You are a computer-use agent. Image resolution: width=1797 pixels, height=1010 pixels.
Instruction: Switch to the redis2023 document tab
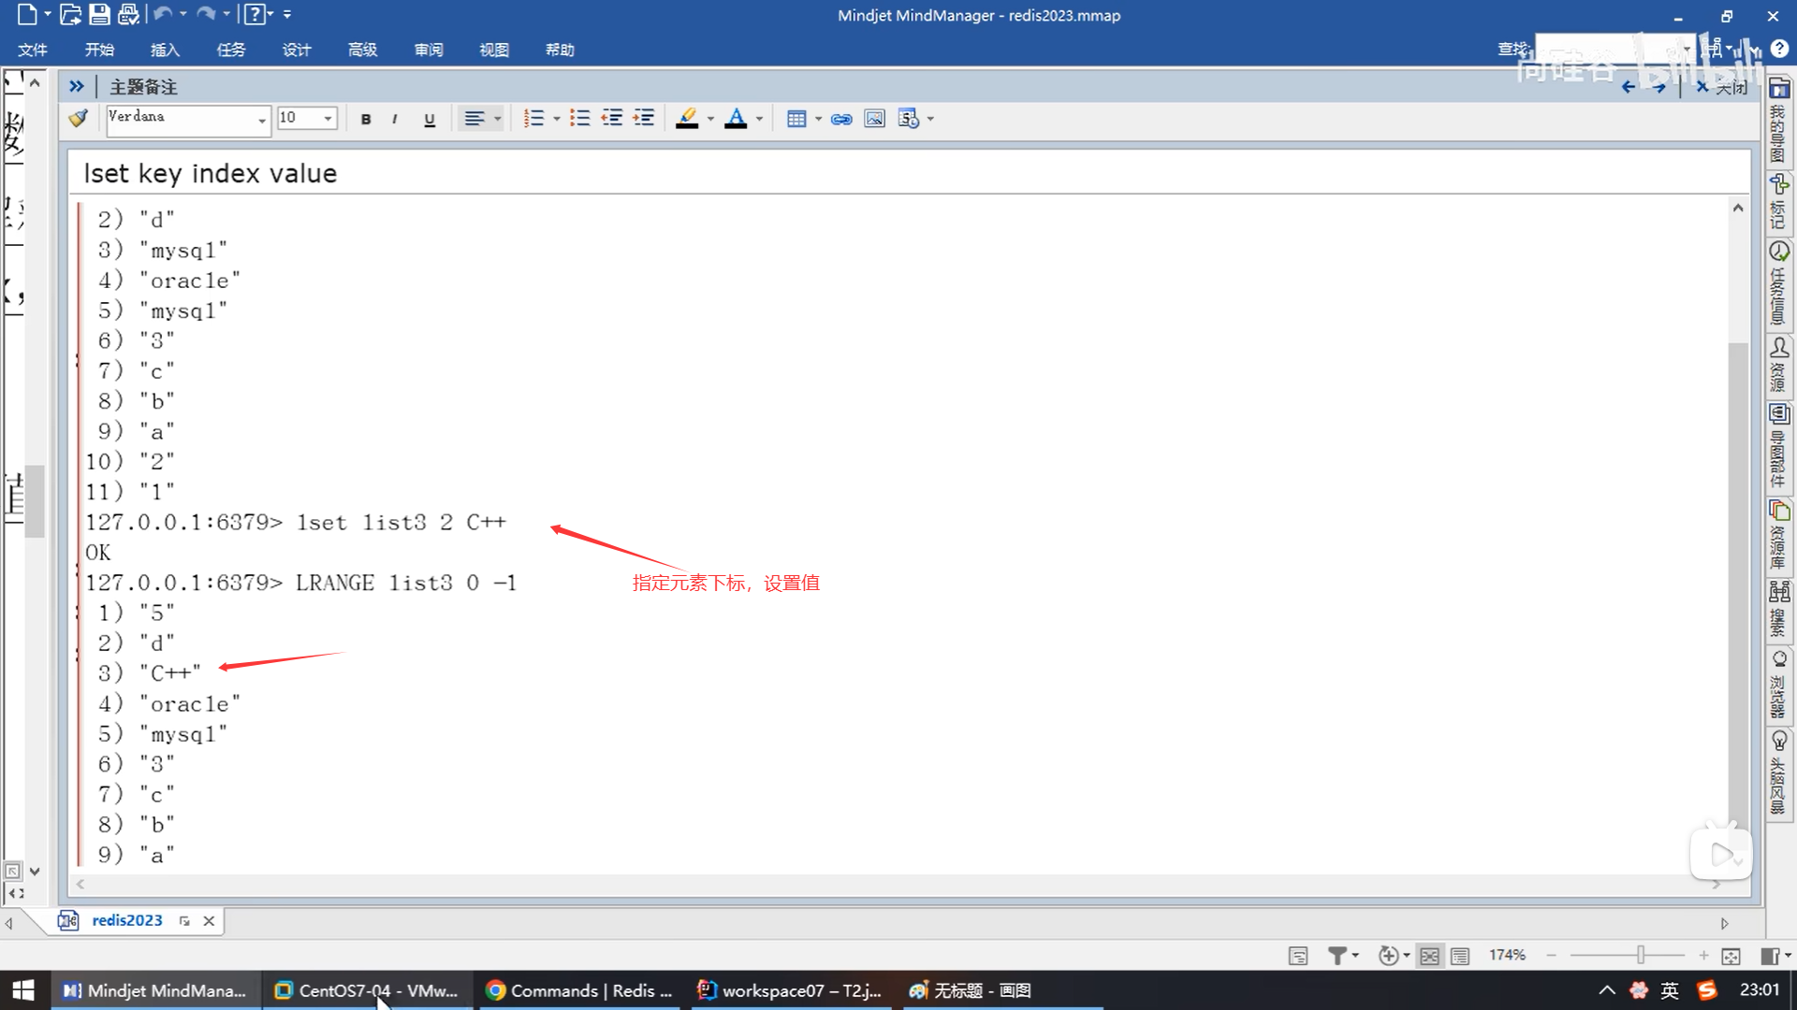pos(126,920)
